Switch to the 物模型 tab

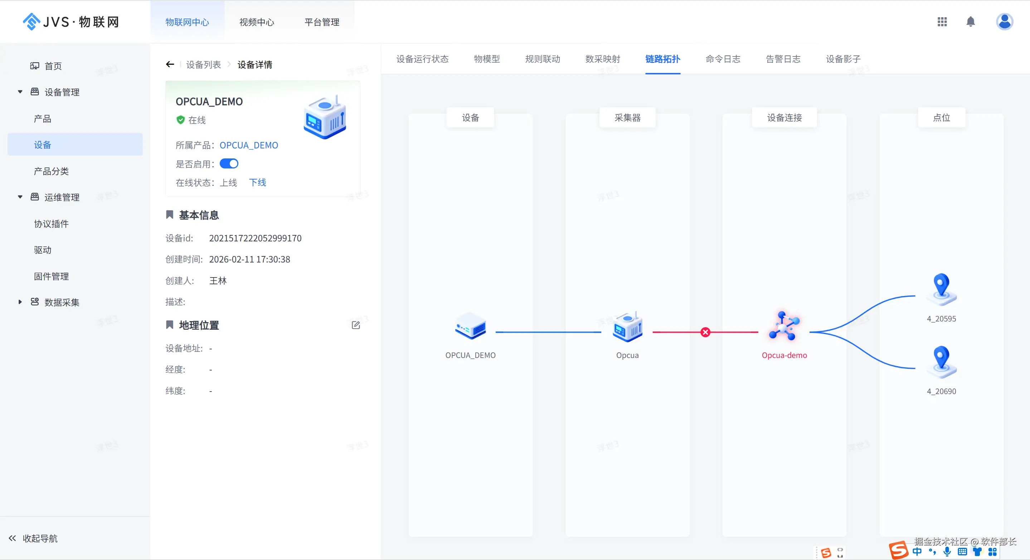[x=487, y=59]
